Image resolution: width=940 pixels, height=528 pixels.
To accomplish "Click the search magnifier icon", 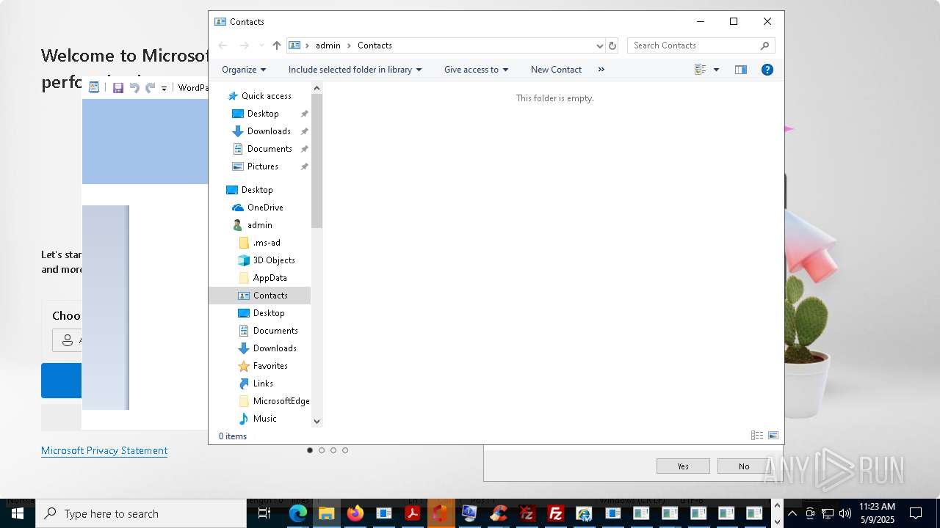I will [764, 45].
